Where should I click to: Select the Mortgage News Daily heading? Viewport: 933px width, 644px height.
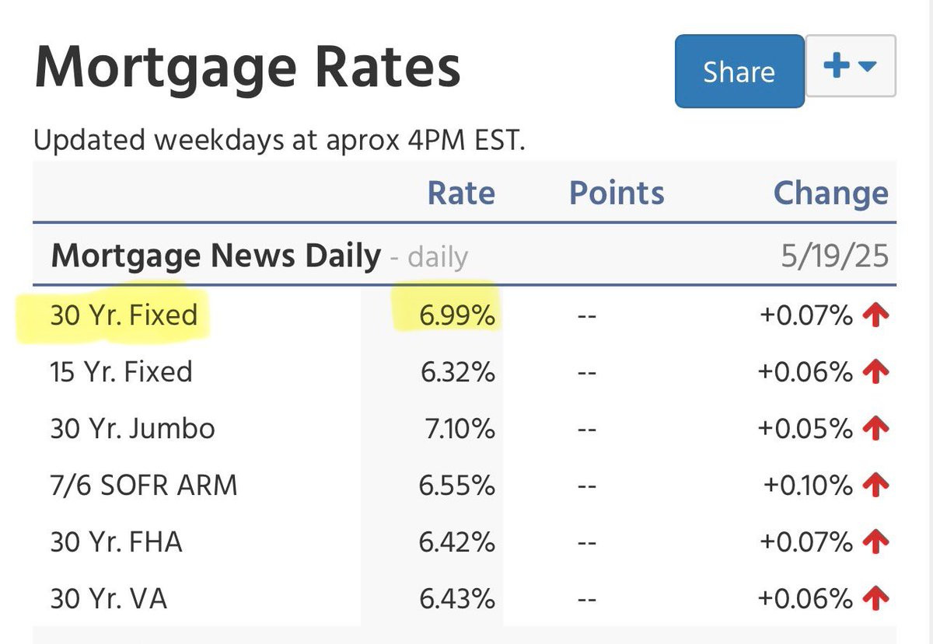(x=216, y=255)
